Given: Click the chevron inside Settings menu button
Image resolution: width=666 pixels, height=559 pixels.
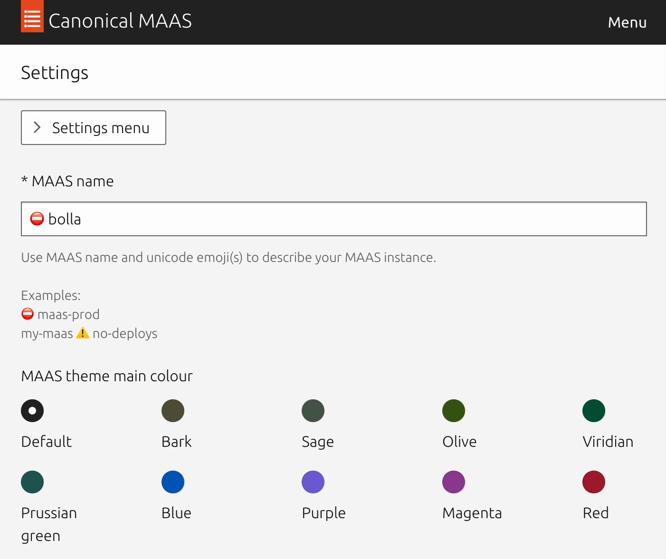Looking at the screenshot, I should tap(38, 127).
